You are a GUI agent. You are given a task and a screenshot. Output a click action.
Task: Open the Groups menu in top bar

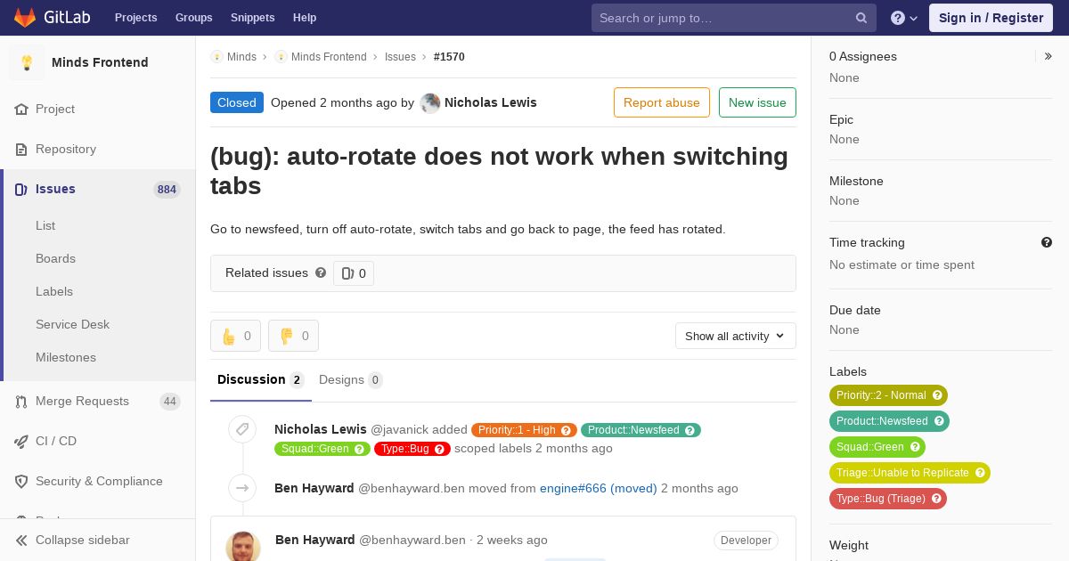(x=193, y=18)
